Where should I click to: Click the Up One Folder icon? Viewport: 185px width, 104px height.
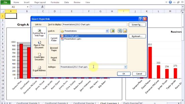click(112, 31)
